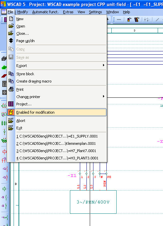Click the document grid icon beside File
Viewport: 163px width, 226px height.
click(4, 12)
